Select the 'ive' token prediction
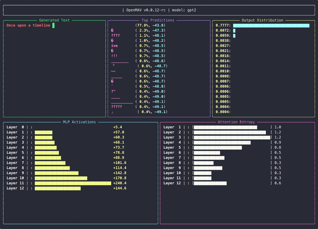Screen dimensions: 318x229 click(114, 46)
